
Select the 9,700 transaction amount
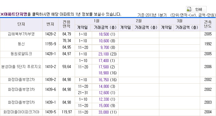[105, 47]
